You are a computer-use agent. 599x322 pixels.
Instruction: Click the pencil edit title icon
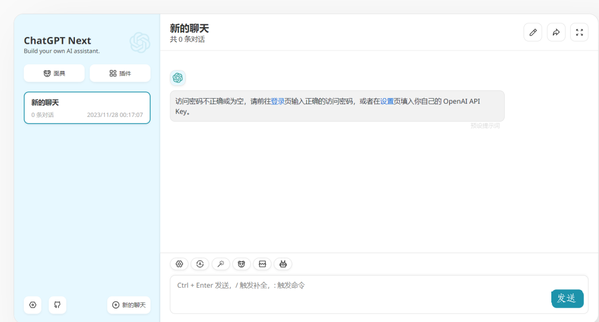pyautogui.click(x=533, y=33)
